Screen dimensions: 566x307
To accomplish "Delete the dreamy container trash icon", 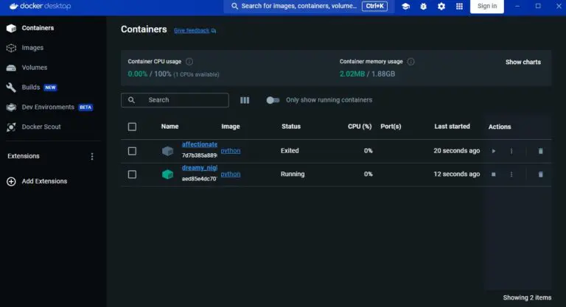I will click(540, 174).
